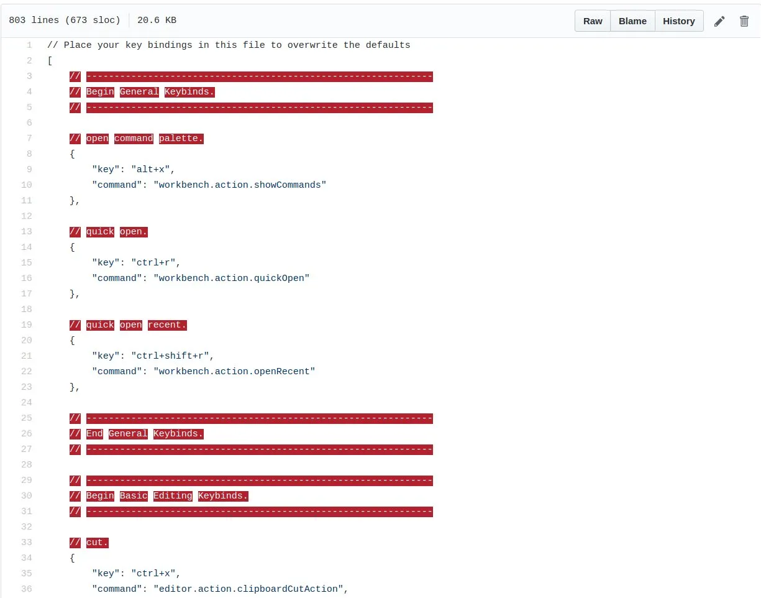Select line number 15

27,262
